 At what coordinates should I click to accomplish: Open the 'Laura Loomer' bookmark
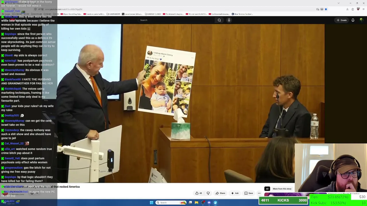pos(132,14)
